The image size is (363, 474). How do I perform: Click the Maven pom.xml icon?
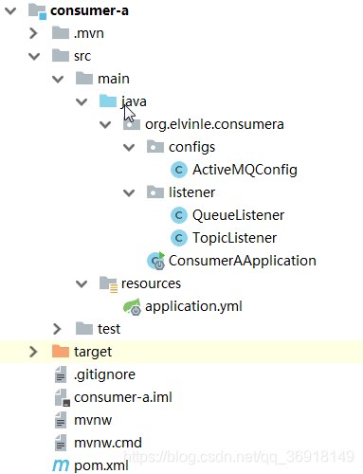61,465
